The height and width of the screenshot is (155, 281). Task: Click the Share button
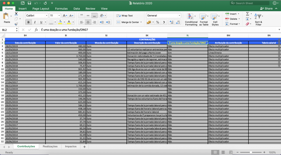tap(267, 9)
